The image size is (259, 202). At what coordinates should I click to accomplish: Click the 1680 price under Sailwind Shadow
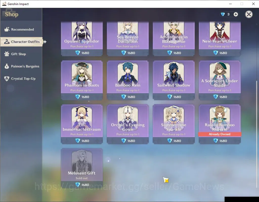click(x=174, y=97)
